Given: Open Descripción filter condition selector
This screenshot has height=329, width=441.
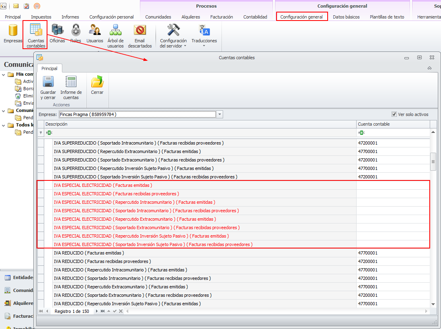Looking at the screenshot, I should (x=49, y=132).
